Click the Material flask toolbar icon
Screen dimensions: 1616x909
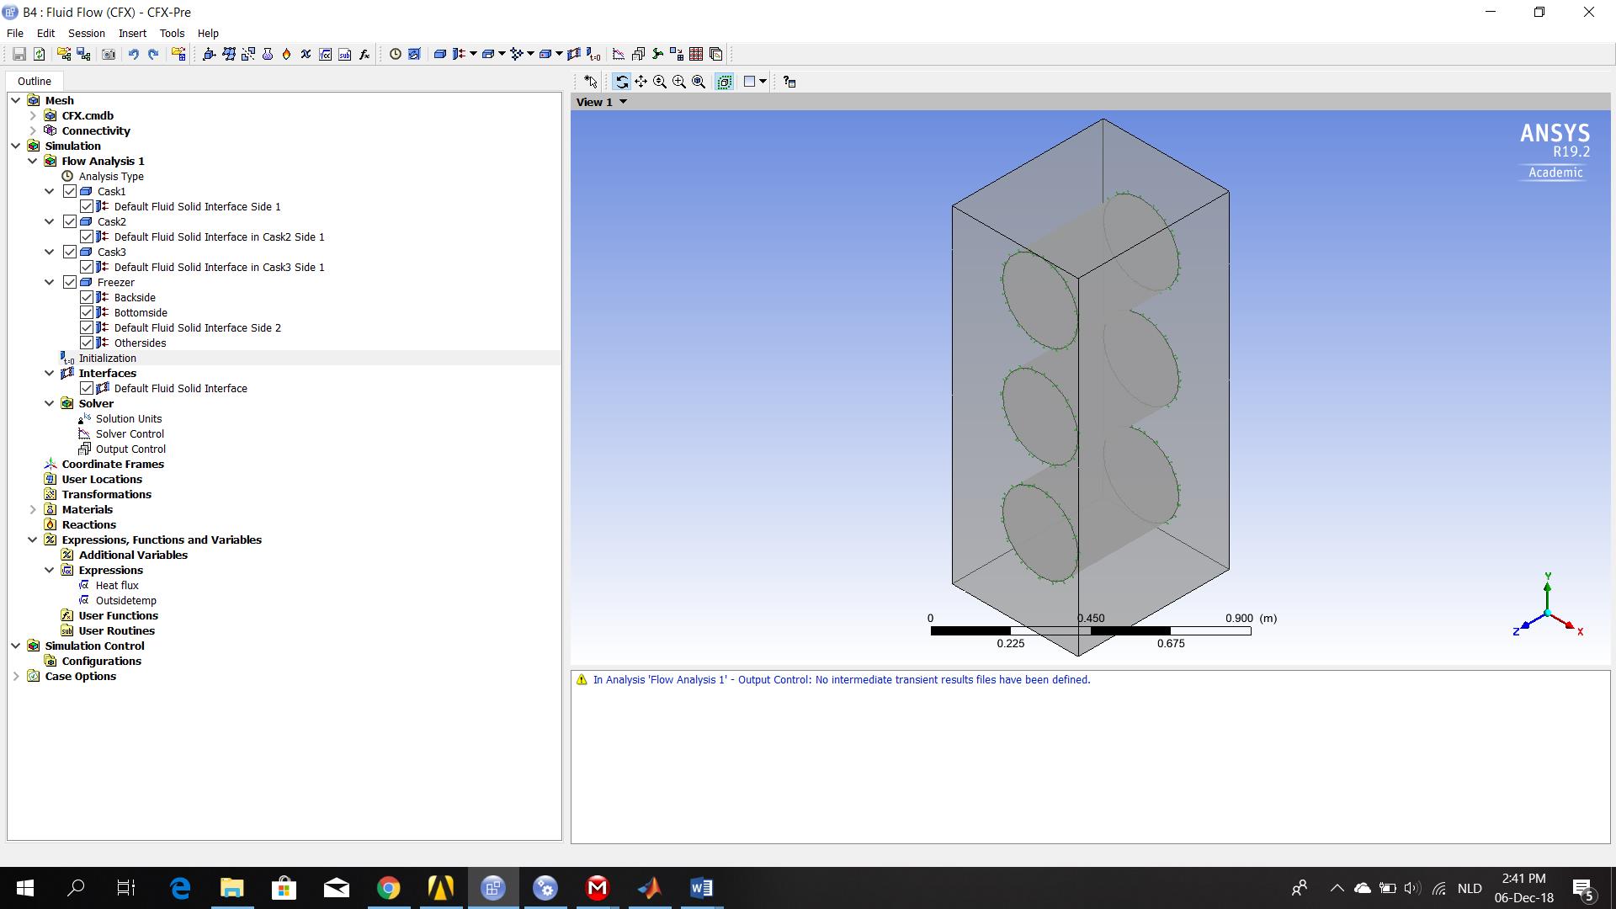click(x=268, y=54)
